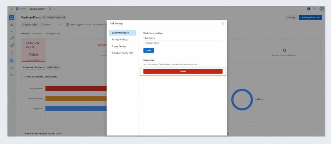Click the root username text
331x144 pixels.
click(x=73, y=24)
